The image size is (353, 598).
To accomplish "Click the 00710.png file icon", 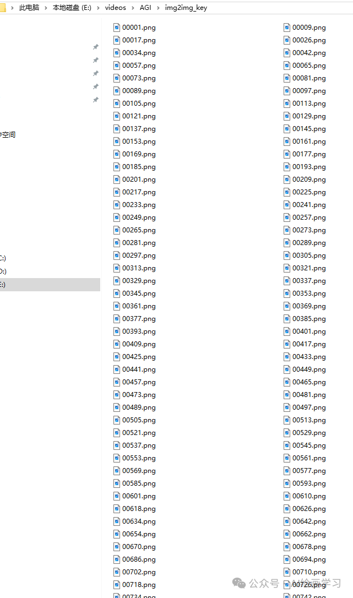I will click(x=287, y=572).
